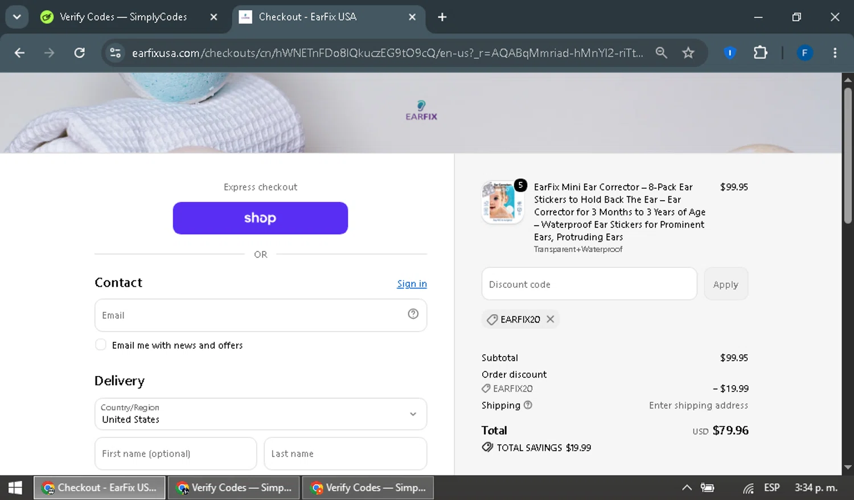Viewport: 854px width, 500px height.
Task: Click the Enter shipping address text
Action: pyautogui.click(x=699, y=405)
